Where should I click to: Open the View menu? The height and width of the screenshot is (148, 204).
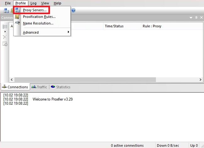click(x=45, y=3)
